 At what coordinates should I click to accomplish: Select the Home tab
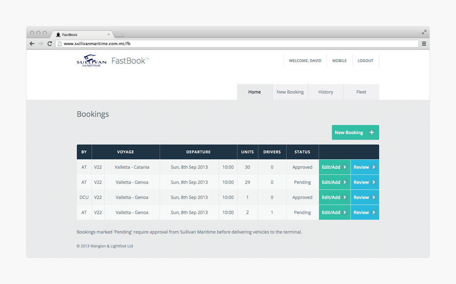pyautogui.click(x=254, y=92)
